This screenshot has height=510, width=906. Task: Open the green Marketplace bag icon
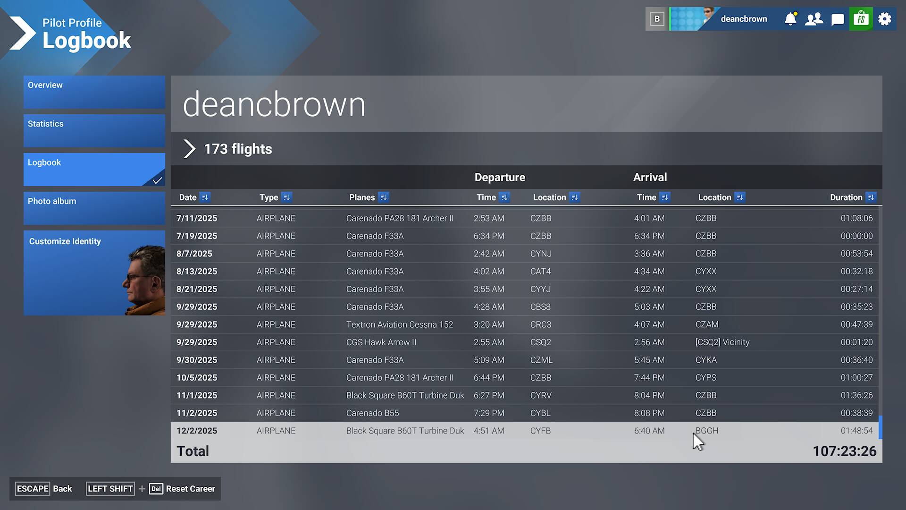coord(861,19)
